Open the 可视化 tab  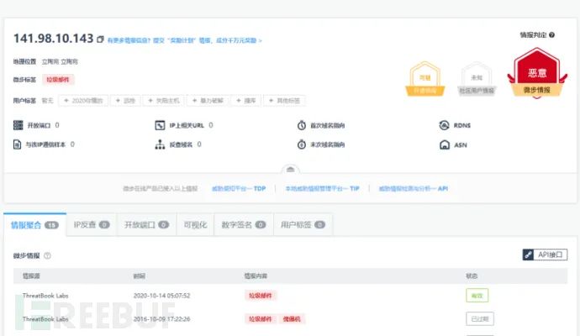coord(196,225)
